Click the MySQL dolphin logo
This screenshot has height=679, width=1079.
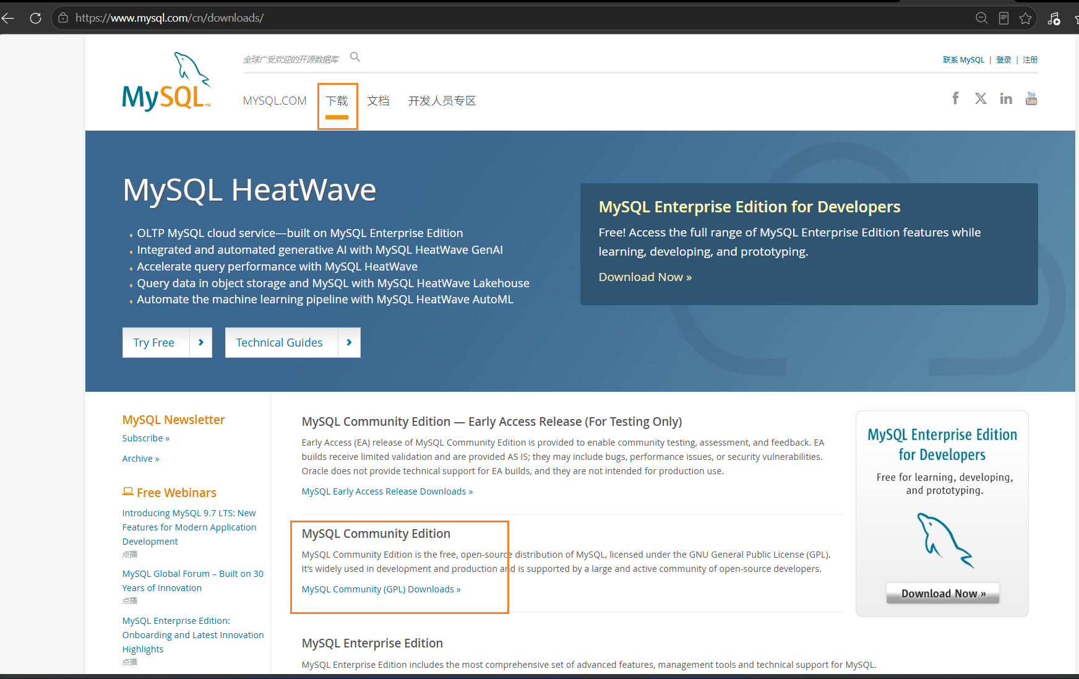pos(166,81)
